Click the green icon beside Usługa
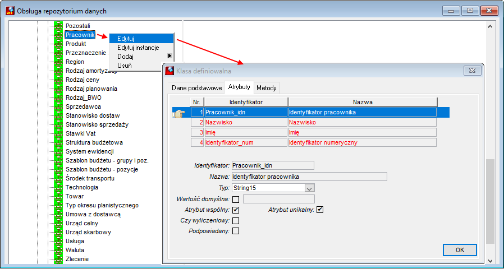 tap(58, 241)
